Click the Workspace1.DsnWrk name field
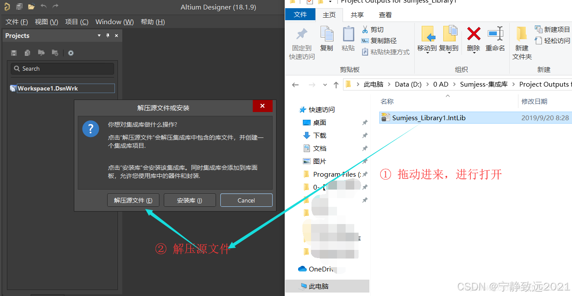The height and width of the screenshot is (296, 572). [x=66, y=88]
